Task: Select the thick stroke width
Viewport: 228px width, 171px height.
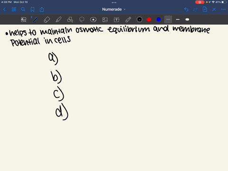Action: click(x=187, y=19)
